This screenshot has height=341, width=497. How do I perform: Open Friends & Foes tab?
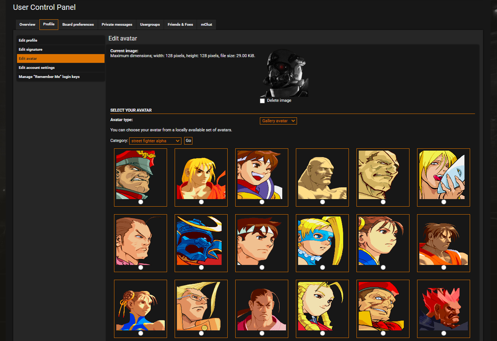pos(180,25)
